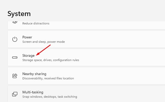
Task: Open the Storage settings title
Action: pyautogui.click(x=28, y=56)
